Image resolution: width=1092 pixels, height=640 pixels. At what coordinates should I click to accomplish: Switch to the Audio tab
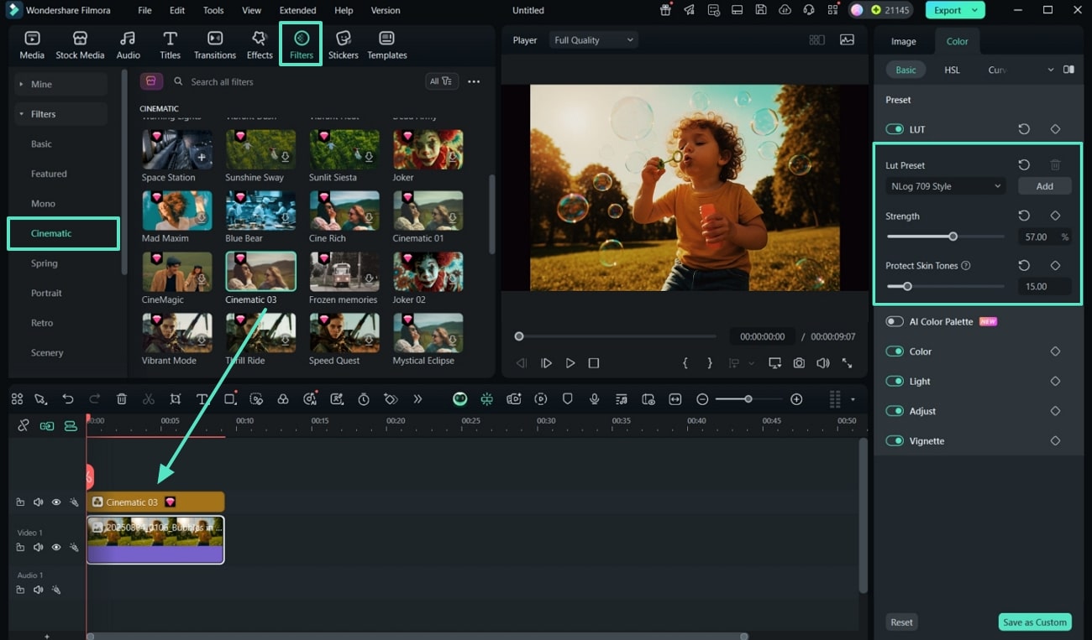pos(128,45)
